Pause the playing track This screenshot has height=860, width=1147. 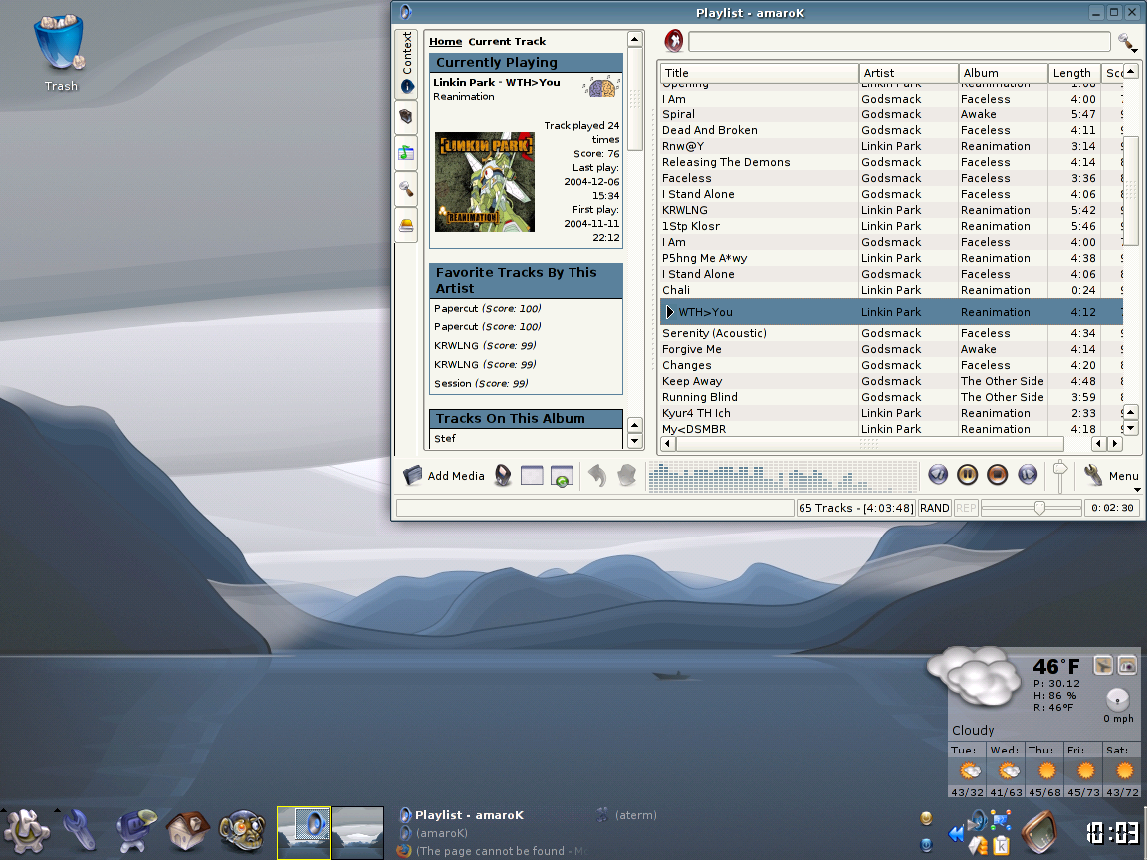pos(967,475)
